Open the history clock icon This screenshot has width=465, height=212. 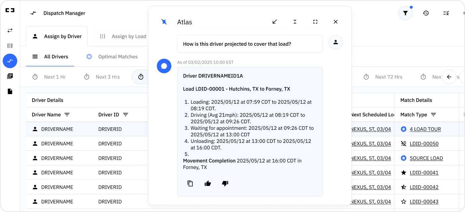(x=426, y=13)
